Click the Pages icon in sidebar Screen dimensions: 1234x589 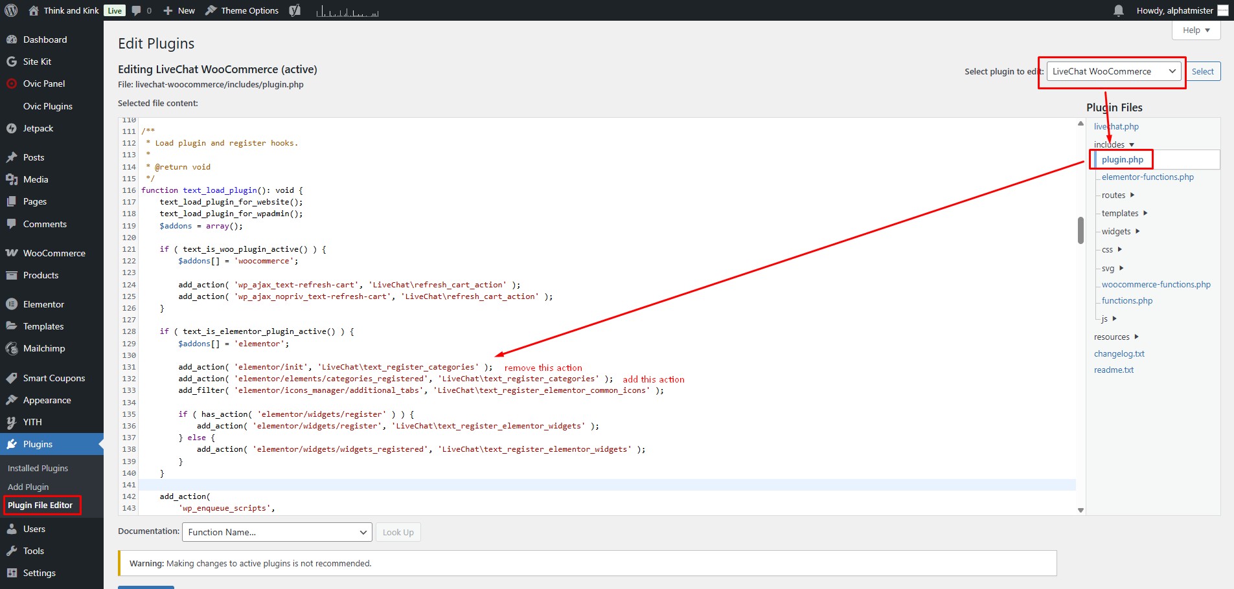coord(11,201)
